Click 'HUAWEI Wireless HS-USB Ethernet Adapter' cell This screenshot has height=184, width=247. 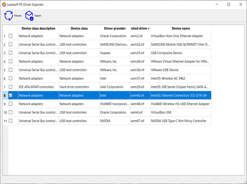(x=181, y=104)
